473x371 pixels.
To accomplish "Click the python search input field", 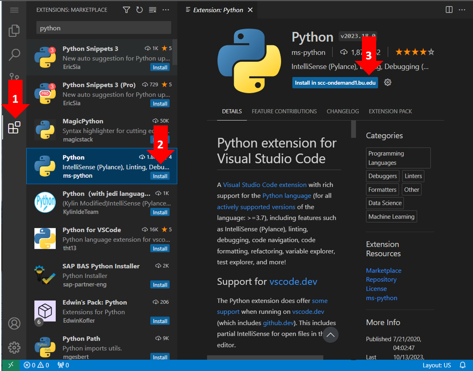I will [x=103, y=28].
